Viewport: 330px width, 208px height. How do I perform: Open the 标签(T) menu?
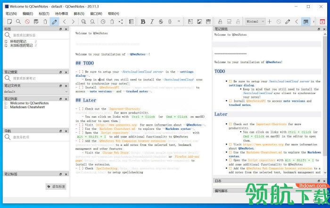(44, 14)
